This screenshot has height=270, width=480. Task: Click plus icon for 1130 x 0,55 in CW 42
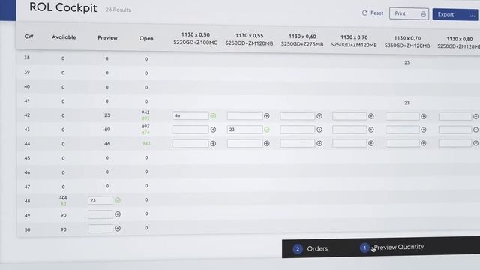click(x=267, y=116)
